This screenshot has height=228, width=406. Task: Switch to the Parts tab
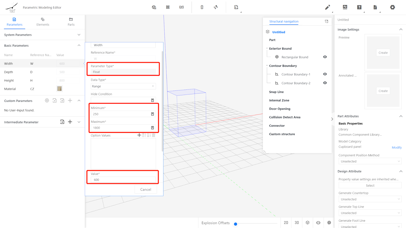[71, 22]
